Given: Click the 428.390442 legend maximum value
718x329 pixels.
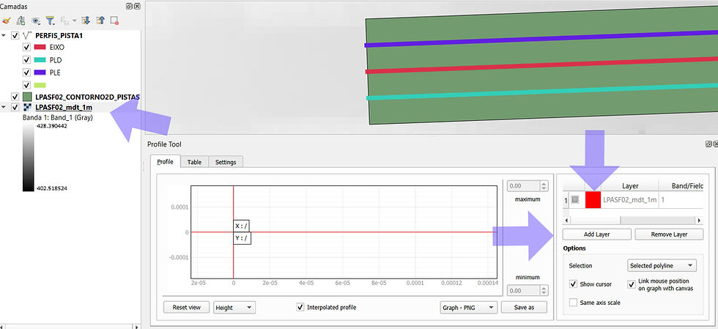Looking at the screenshot, I should [x=51, y=127].
